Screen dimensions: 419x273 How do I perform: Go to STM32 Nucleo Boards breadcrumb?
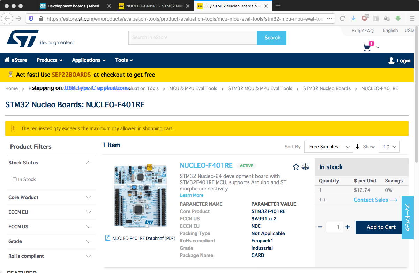coord(327,88)
